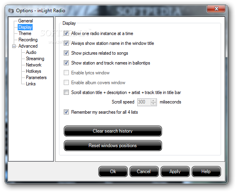Uncheck Show pictures related to songs
This screenshot has width=236, height=192.
pyautogui.click(x=66, y=53)
